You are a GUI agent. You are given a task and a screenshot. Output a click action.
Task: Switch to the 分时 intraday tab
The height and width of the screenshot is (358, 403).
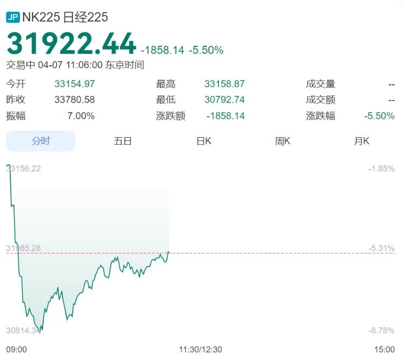pos(41,141)
